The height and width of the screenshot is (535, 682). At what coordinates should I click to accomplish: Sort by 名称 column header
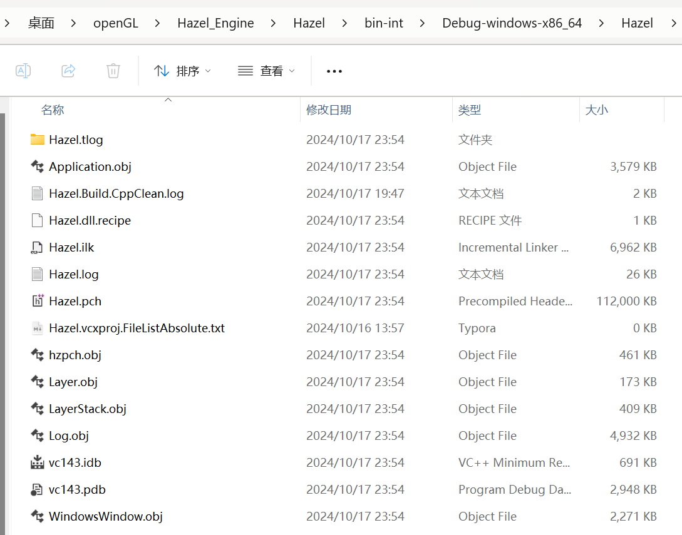click(x=53, y=110)
